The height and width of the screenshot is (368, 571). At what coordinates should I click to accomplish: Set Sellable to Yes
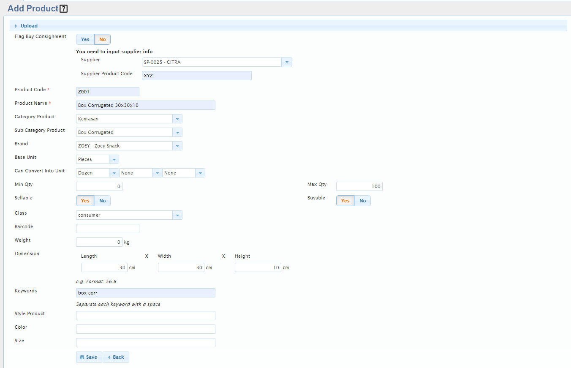coord(85,201)
